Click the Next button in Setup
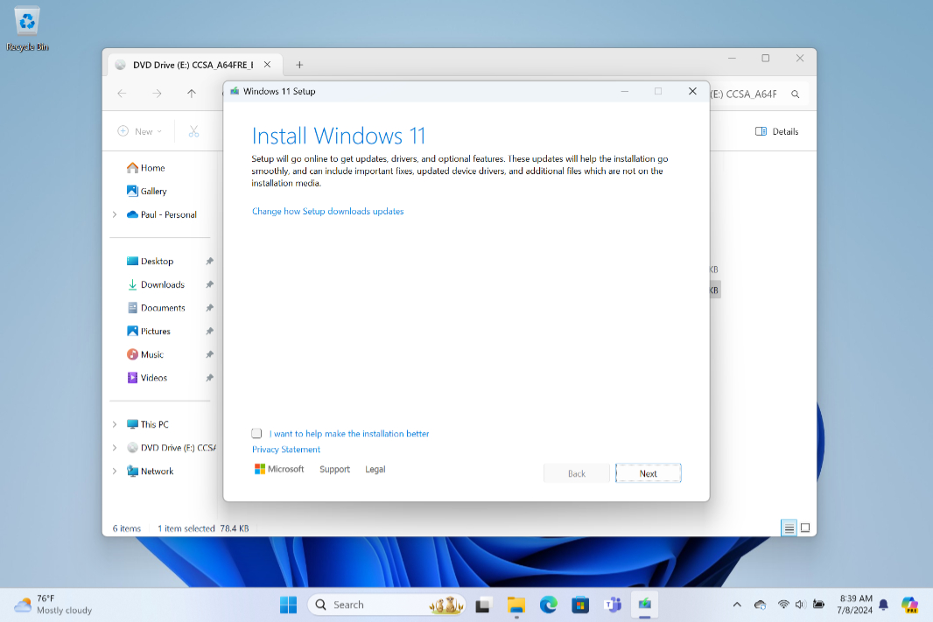The height and width of the screenshot is (622, 933). (648, 473)
